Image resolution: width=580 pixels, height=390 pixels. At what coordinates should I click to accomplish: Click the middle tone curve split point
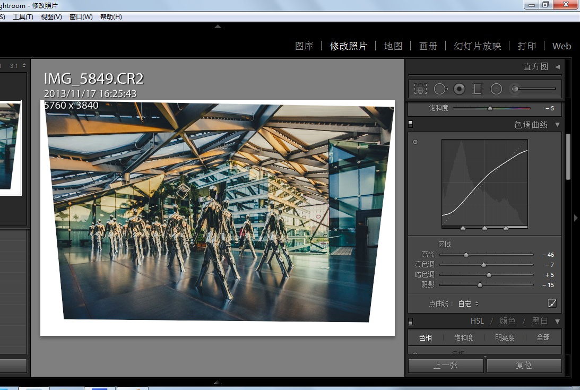(485, 228)
